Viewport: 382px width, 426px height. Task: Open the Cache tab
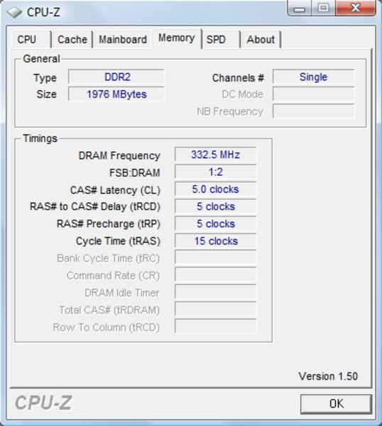coord(72,40)
